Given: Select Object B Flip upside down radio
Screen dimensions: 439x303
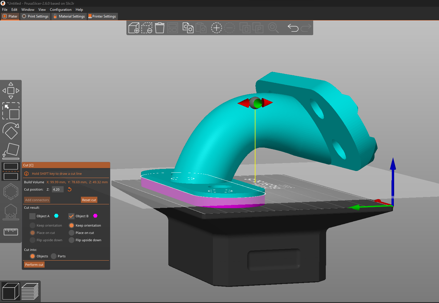Looking at the screenshot, I should tap(71, 240).
